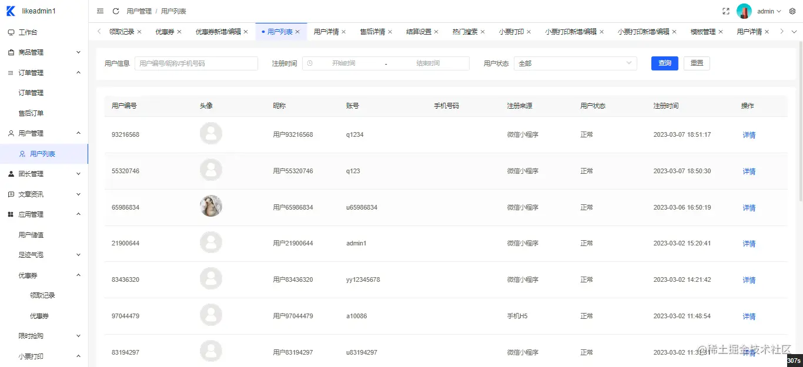Open the settings gear icon
This screenshot has height=367, width=803.
792,11
